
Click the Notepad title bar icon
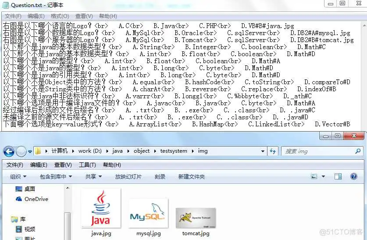[x=6, y=5]
